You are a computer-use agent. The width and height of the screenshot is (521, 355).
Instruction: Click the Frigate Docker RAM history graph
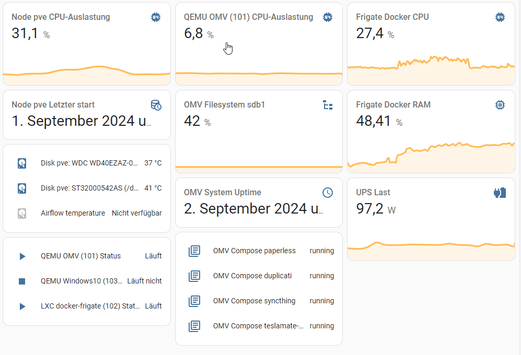(x=431, y=157)
